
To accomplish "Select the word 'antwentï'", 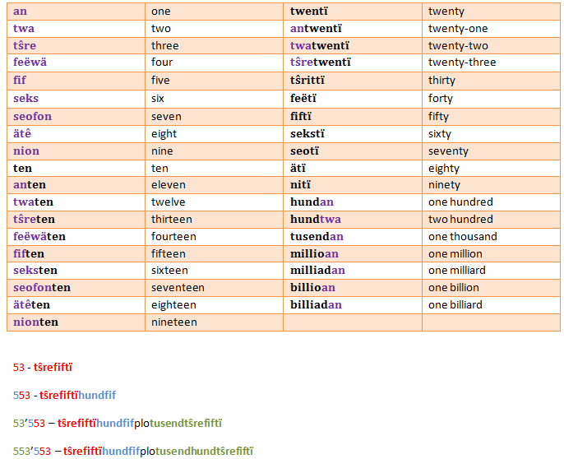I will point(319,28).
